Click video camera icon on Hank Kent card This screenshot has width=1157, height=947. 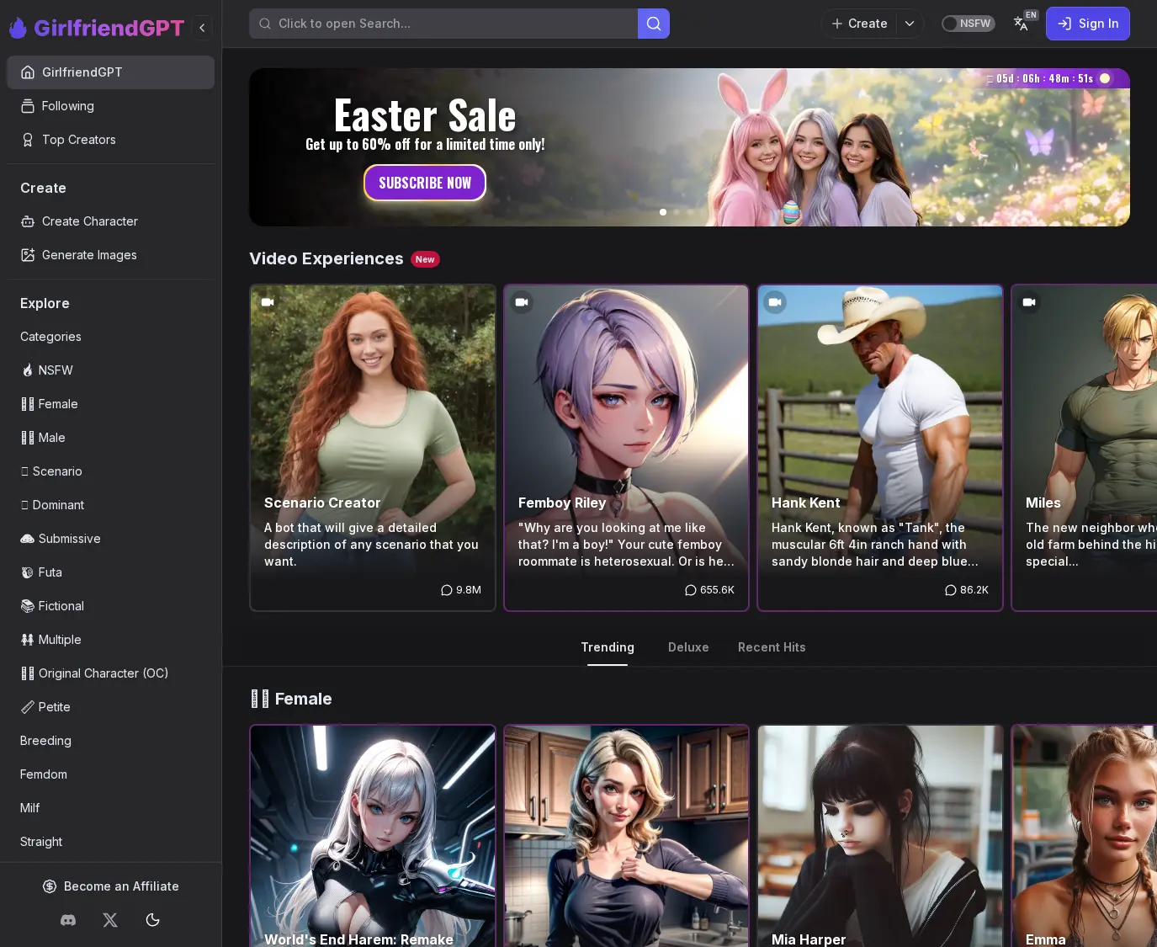click(775, 302)
